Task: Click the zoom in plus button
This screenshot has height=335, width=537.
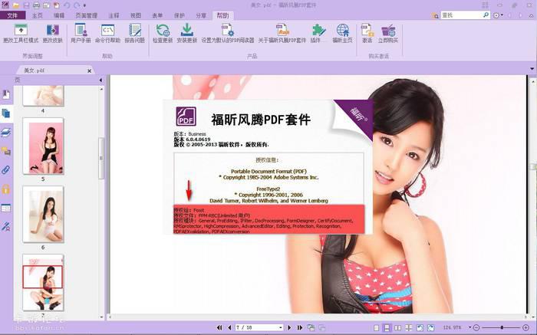Action: click(525, 327)
